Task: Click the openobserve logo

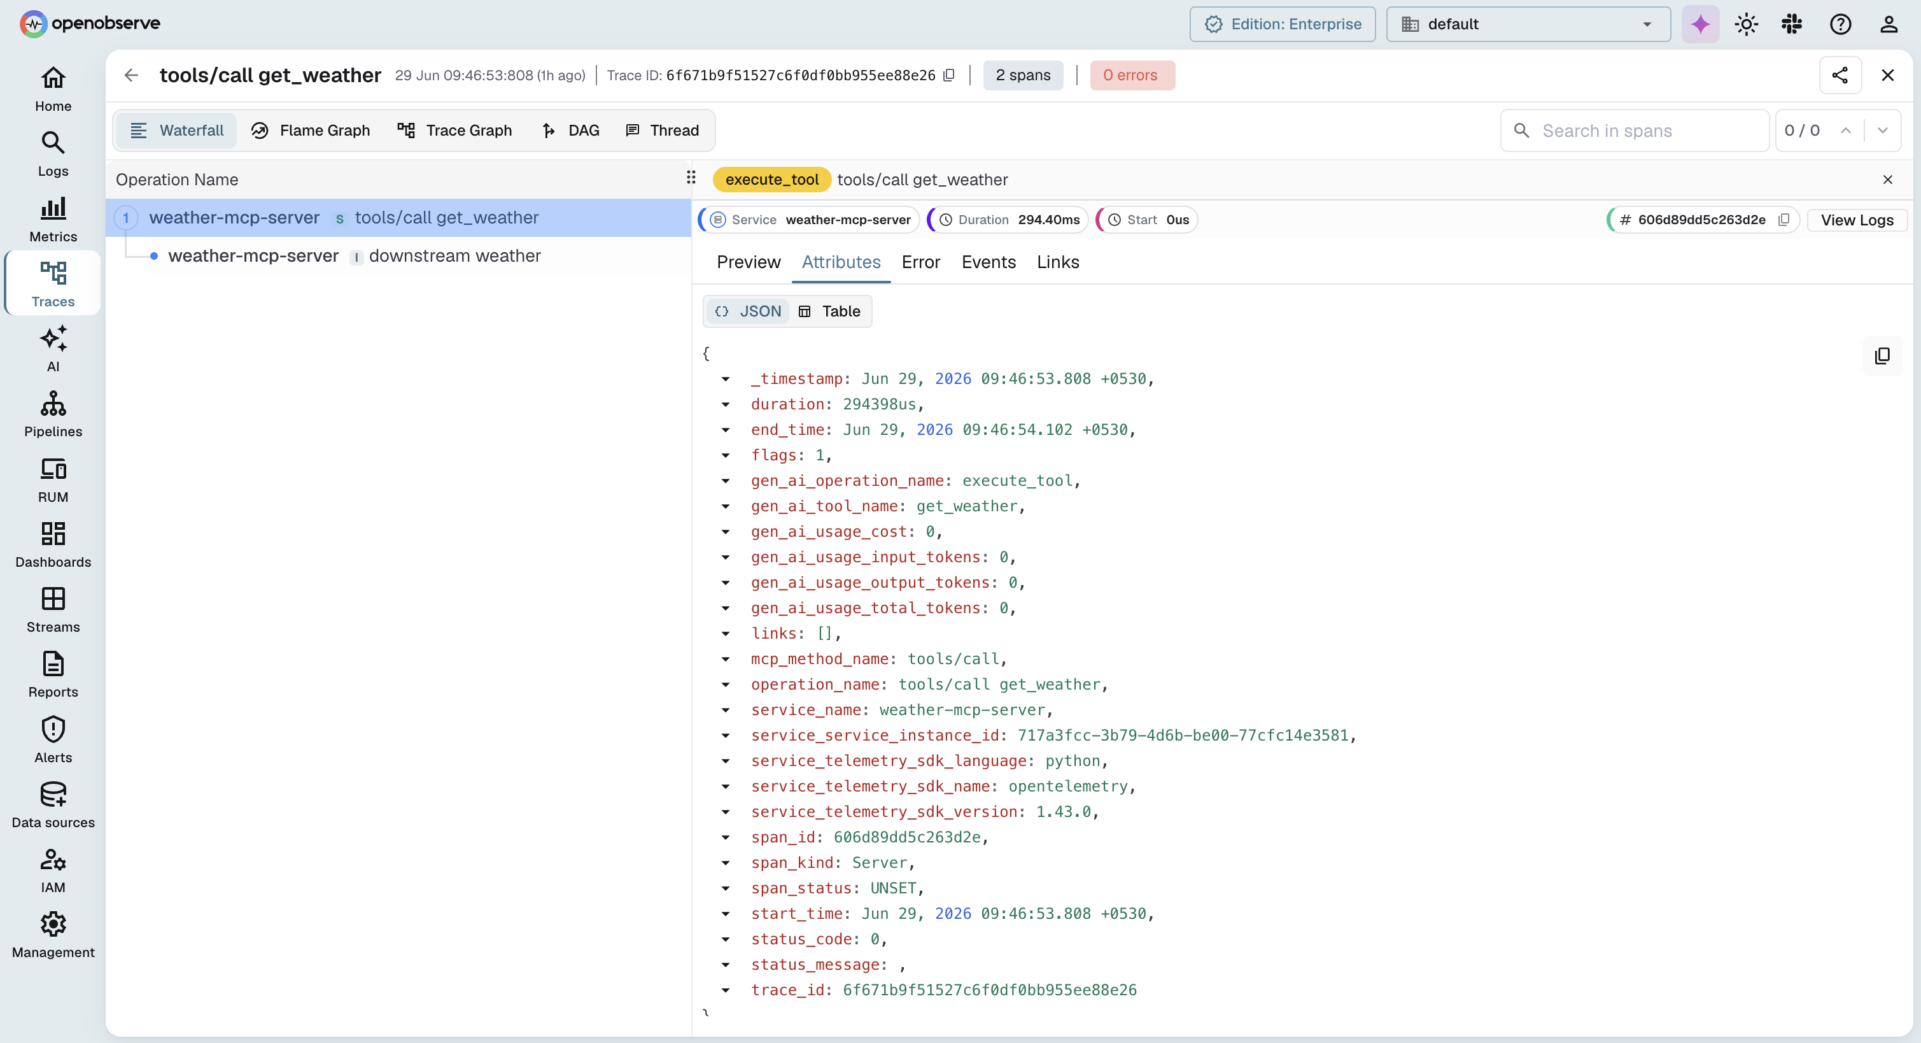Action: (90, 24)
